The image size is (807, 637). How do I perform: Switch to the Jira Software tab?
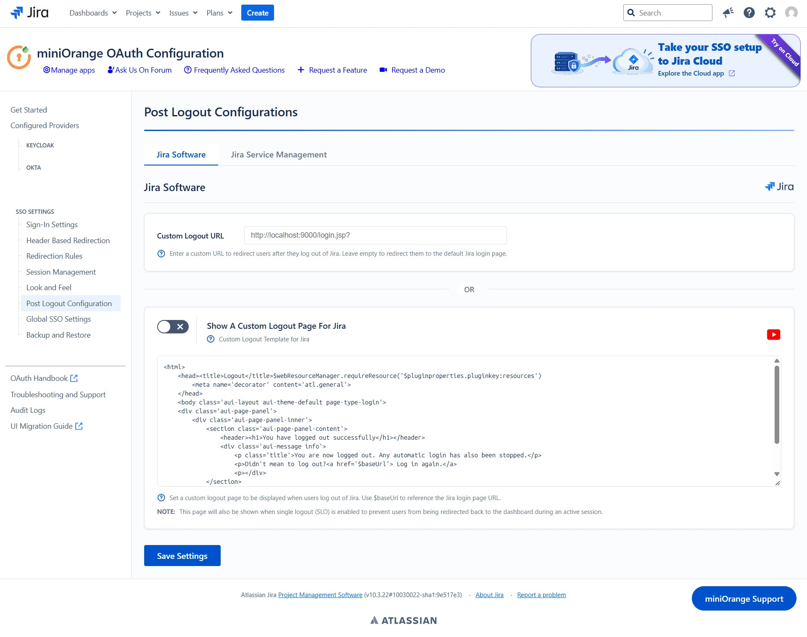(181, 155)
